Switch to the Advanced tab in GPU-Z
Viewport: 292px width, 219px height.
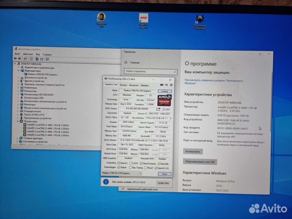click(133, 85)
